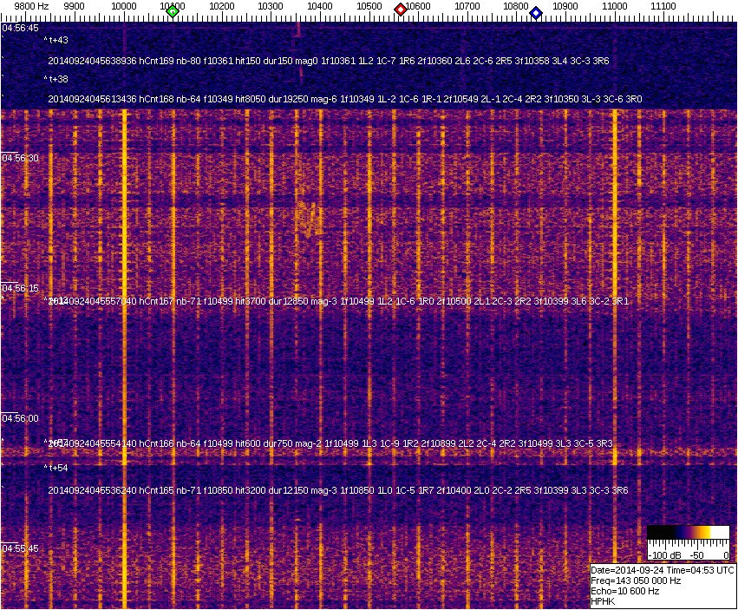
Task: Click the 10000 Hz frequency axis label
Action: tap(124, 6)
